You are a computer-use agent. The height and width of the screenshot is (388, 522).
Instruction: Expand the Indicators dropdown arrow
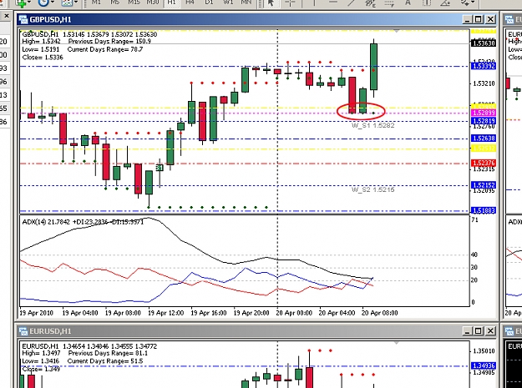coord(29,3)
